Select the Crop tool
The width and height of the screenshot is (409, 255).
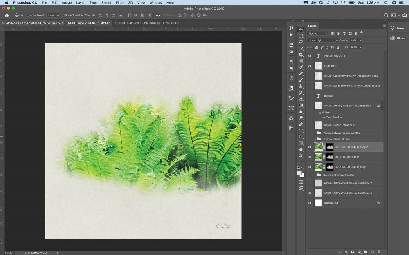tap(301, 55)
